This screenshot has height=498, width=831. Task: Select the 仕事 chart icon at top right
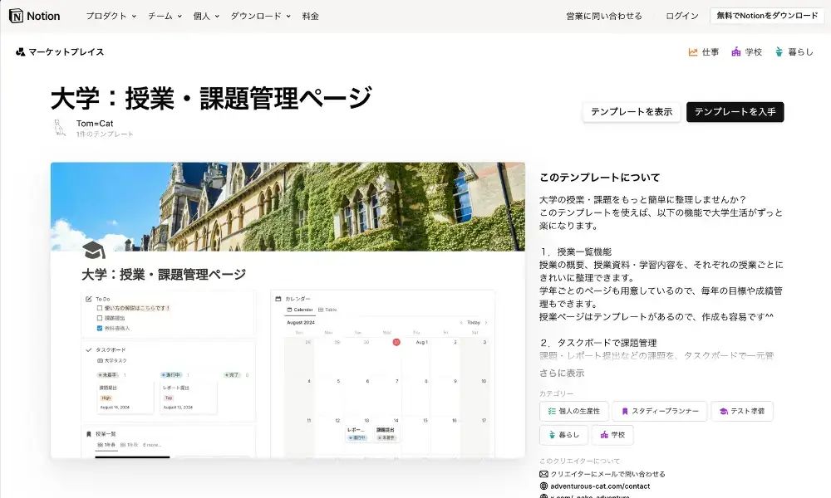[693, 51]
